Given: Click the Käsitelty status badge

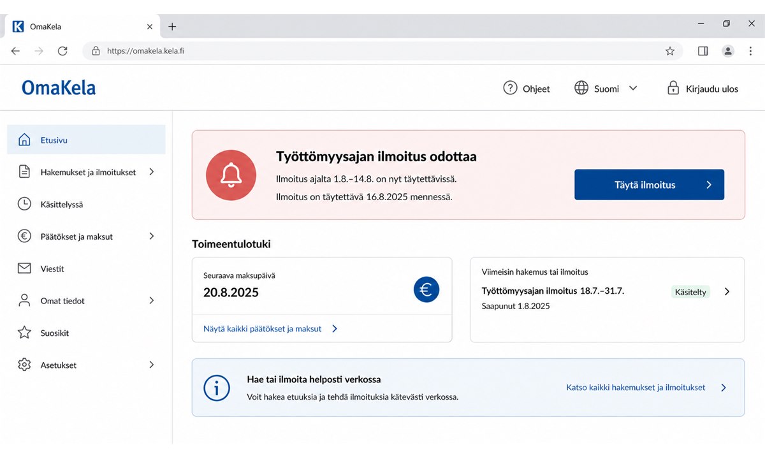Looking at the screenshot, I should [x=690, y=292].
